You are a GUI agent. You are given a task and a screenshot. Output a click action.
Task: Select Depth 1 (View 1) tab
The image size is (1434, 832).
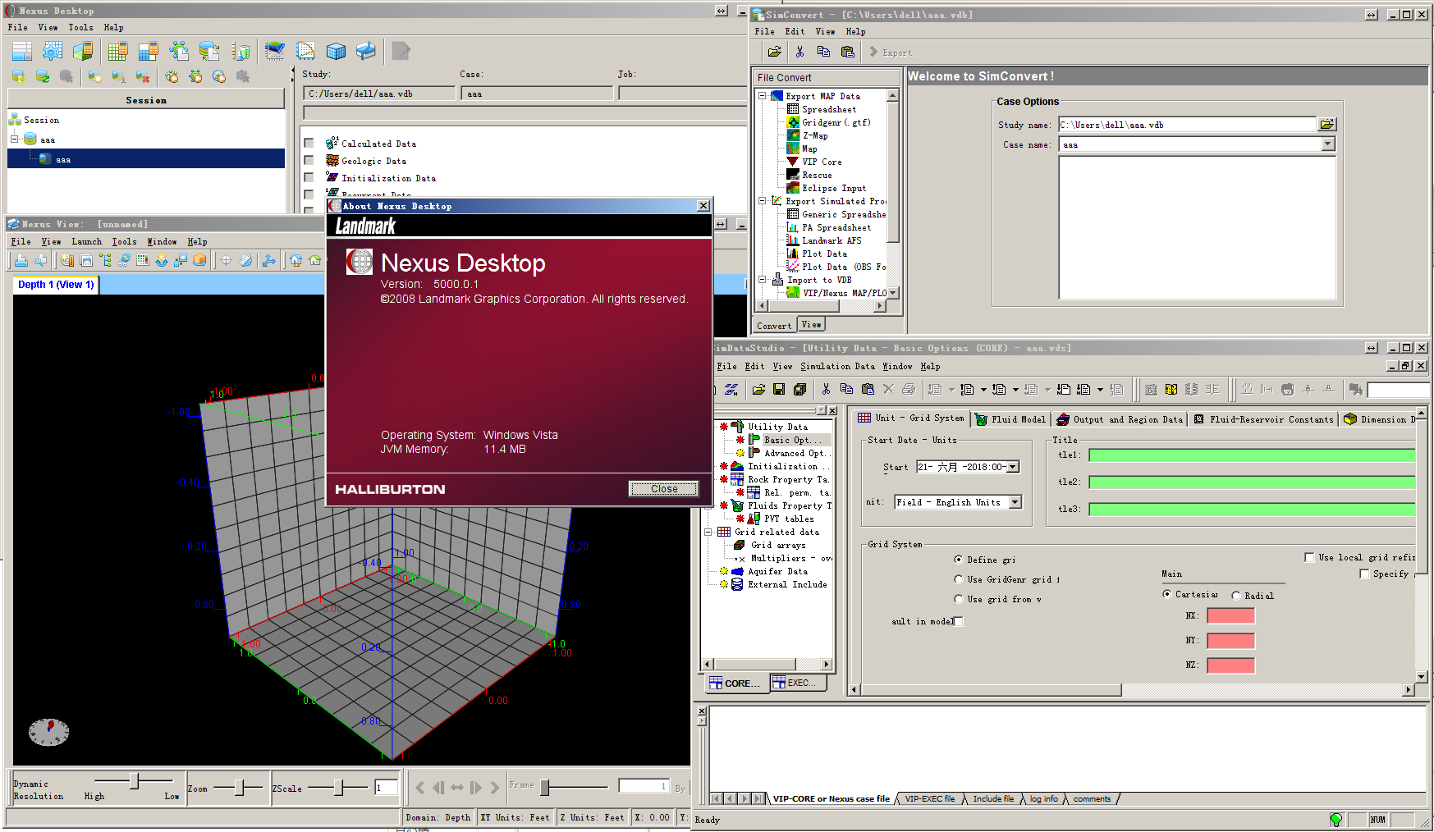coord(56,285)
